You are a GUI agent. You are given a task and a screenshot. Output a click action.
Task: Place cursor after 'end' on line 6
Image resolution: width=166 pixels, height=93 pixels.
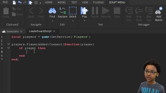25,56
